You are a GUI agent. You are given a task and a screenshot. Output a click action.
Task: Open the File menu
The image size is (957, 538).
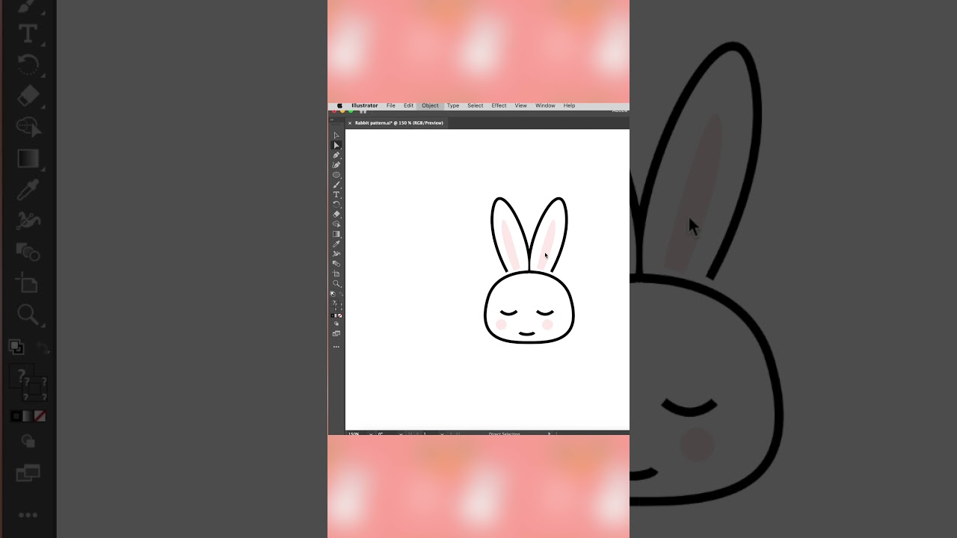coord(391,105)
